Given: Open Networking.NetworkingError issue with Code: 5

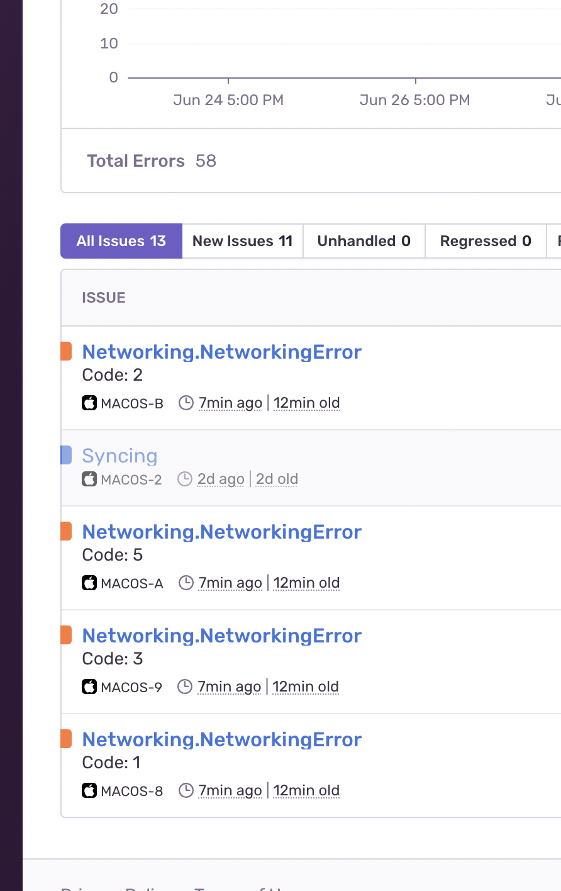Looking at the screenshot, I should pyautogui.click(x=222, y=532).
